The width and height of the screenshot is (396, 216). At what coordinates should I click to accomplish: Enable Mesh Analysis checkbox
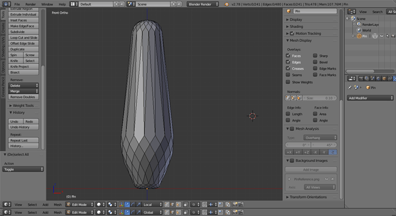click(292, 129)
